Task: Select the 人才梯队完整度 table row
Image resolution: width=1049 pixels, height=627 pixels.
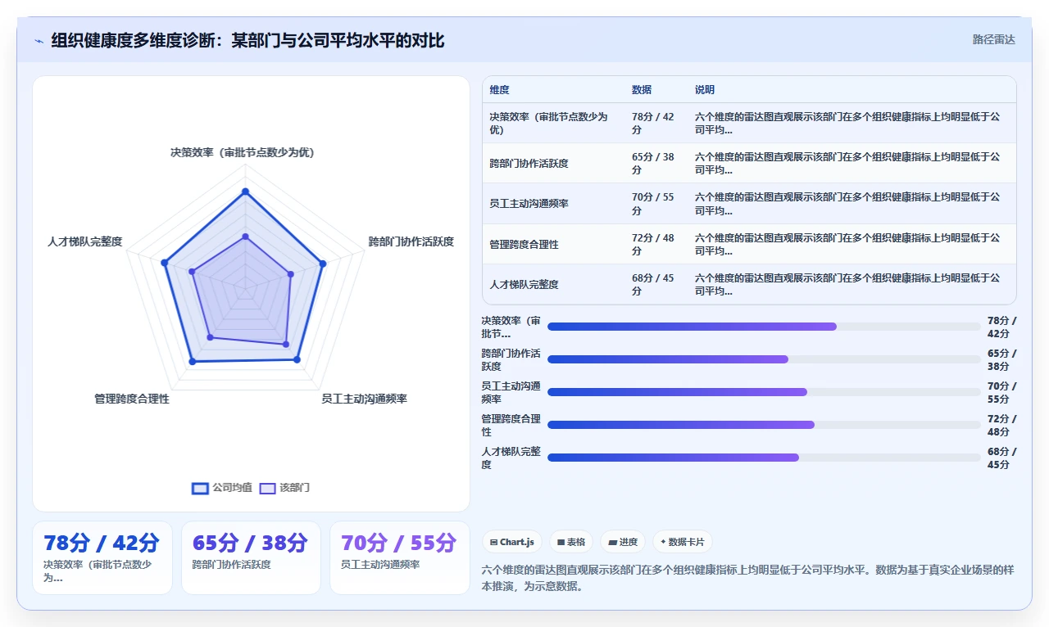Action: click(x=749, y=284)
